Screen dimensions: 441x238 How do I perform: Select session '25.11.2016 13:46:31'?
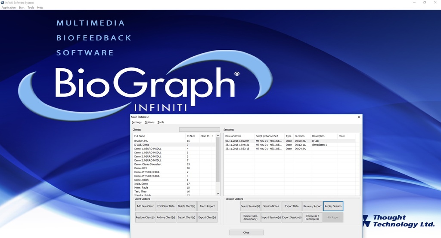click(290, 145)
